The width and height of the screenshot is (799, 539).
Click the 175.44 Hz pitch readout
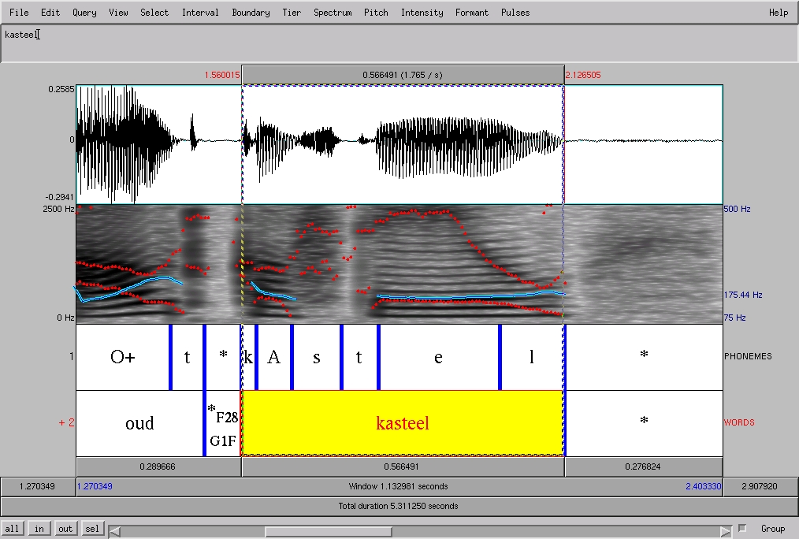pos(743,295)
